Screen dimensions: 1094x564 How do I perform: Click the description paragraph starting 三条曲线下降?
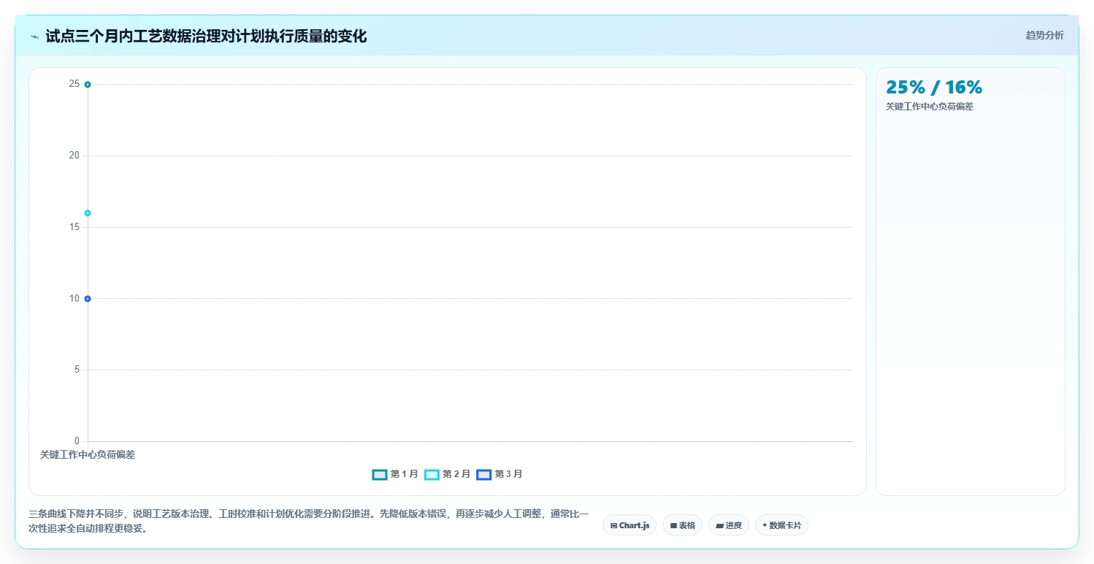click(309, 521)
